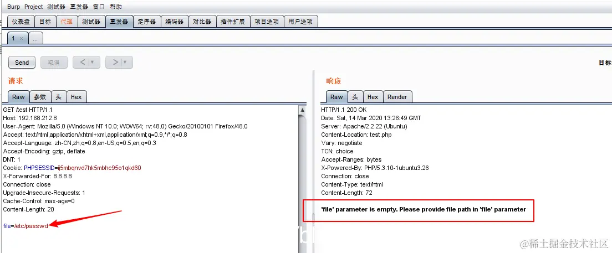This screenshot has height=253, width=612.
Task: Add a new repeater tab with ...
Action: click(x=35, y=38)
